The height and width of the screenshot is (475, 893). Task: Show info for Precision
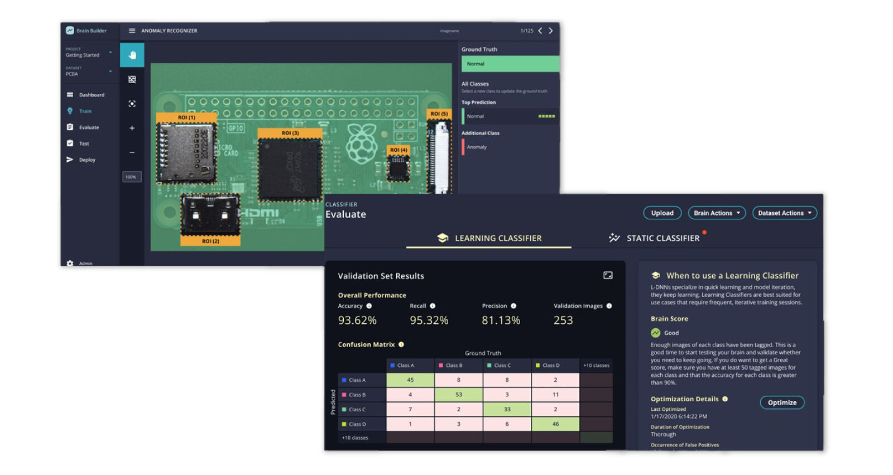click(x=513, y=306)
